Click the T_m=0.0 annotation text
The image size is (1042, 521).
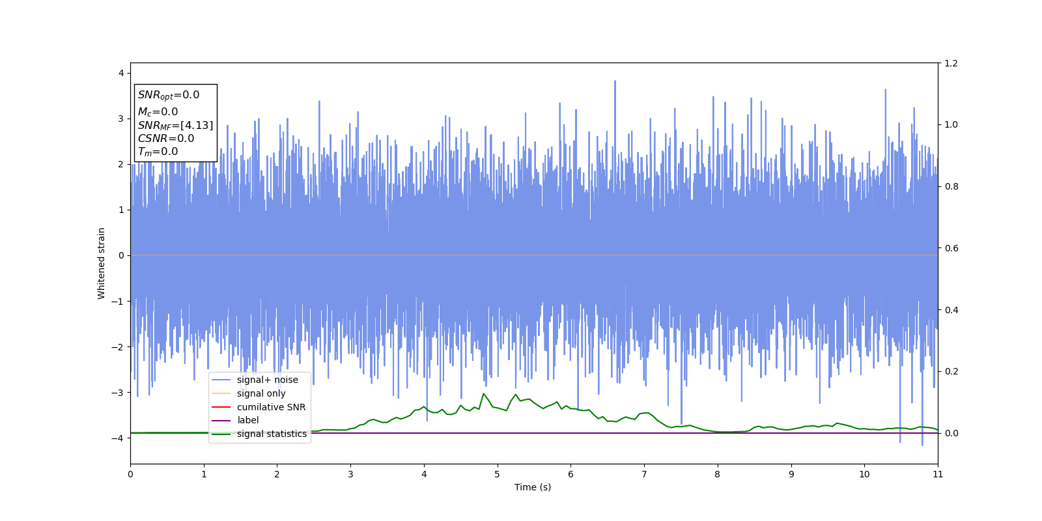[x=158, y=152]
